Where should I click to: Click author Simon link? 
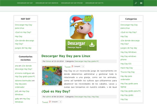coord(49,61)
